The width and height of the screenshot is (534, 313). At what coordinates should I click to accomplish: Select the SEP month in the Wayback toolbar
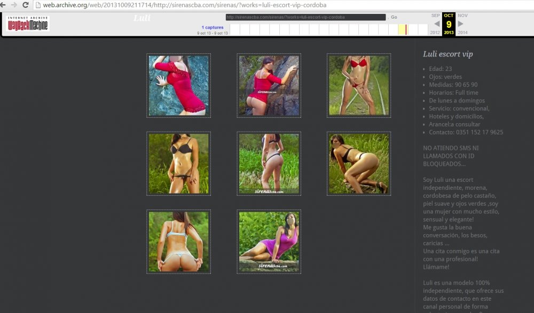(436, 15)
